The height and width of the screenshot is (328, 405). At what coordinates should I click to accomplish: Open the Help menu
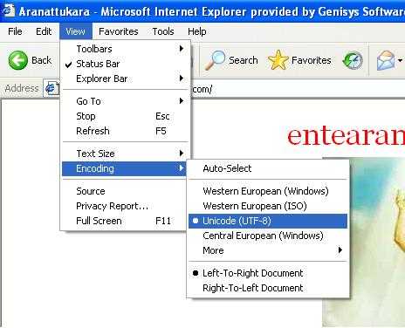coord(197,31)
